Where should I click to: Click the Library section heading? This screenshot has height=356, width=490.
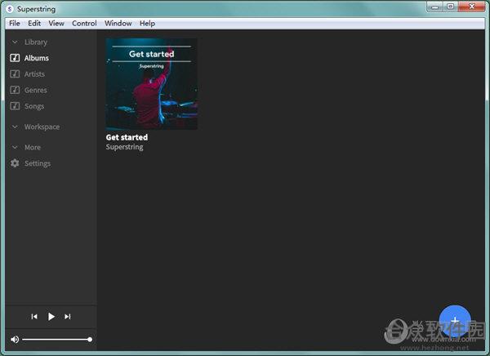pos(36,42)
